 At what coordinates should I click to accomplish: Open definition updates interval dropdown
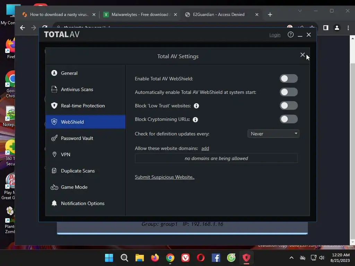[x=274, y=134]
